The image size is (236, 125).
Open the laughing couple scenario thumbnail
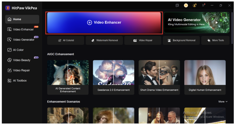tap(159, 115)
